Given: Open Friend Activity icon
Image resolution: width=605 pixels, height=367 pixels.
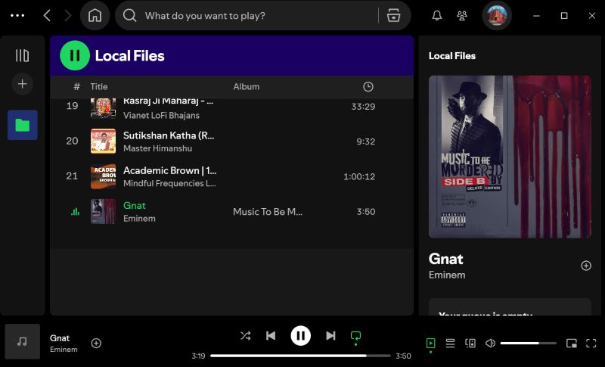Looking at the screenshot, I should pyautogui.click(x=462, y=15).
